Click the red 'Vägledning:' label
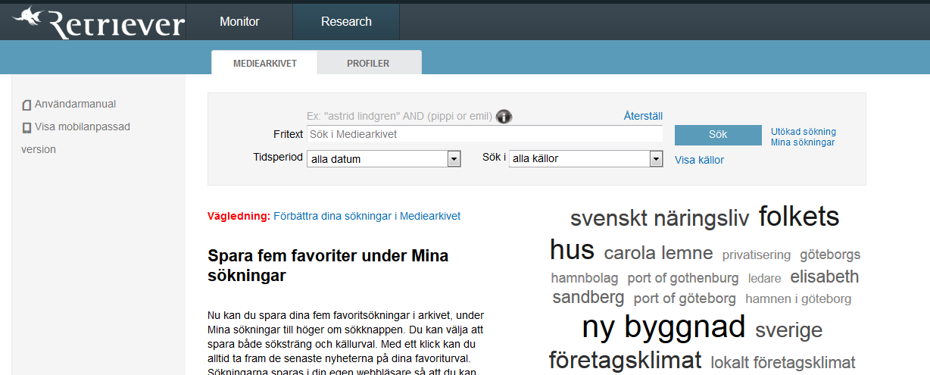This screenshot has height=375, width=930. tap(239, 216)
